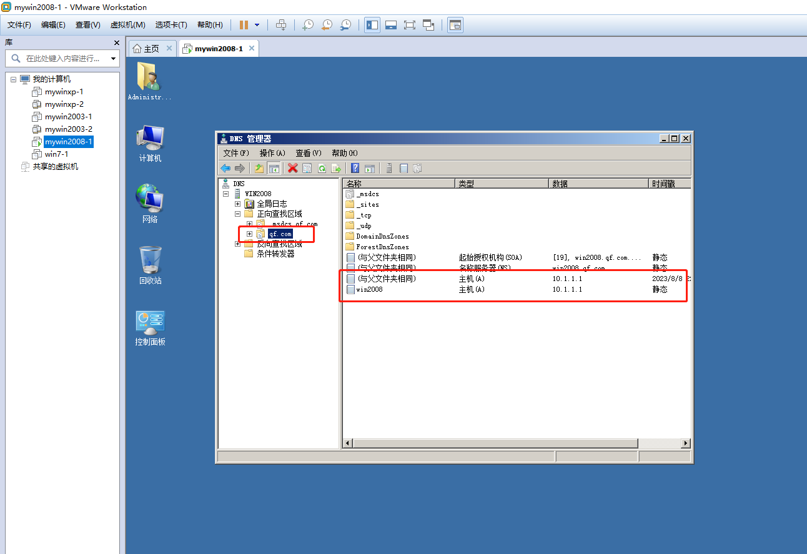807x554 pixels.
Task: Open DNS Manager 查看(V) menu
Action: point(309,153)
